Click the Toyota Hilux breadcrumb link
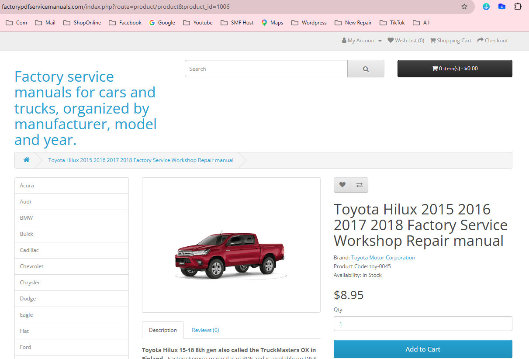The height and width of the screenshot is (359, 529). (x=141, y=160)
